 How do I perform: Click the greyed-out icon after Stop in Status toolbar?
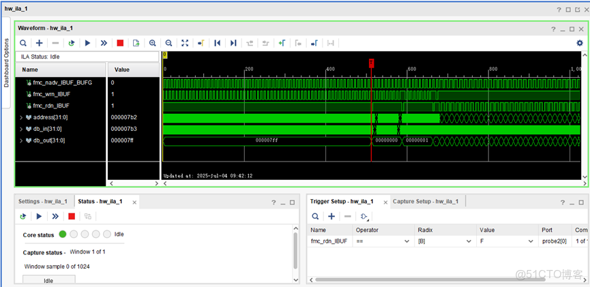(88, 216)
